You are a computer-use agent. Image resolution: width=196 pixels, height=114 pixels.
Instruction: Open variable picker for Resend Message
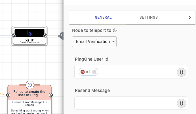pyautogui.click(x=182, y=103)
